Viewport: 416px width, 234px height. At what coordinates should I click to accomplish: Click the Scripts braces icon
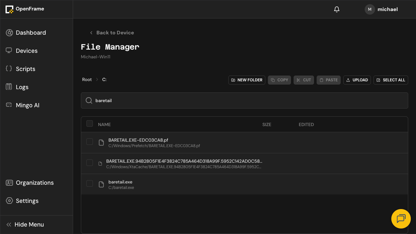coord(9,69)
